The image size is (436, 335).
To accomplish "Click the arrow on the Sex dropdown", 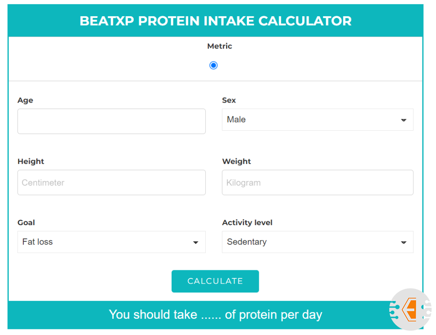I will (x=404, y=120).
